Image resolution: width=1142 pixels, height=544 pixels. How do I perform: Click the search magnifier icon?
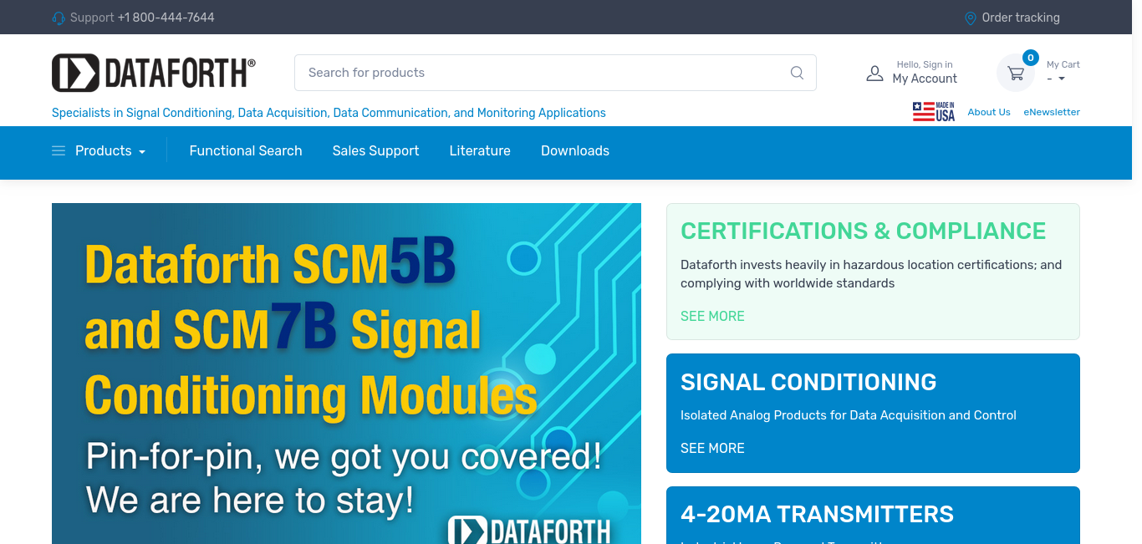point(797,73)
